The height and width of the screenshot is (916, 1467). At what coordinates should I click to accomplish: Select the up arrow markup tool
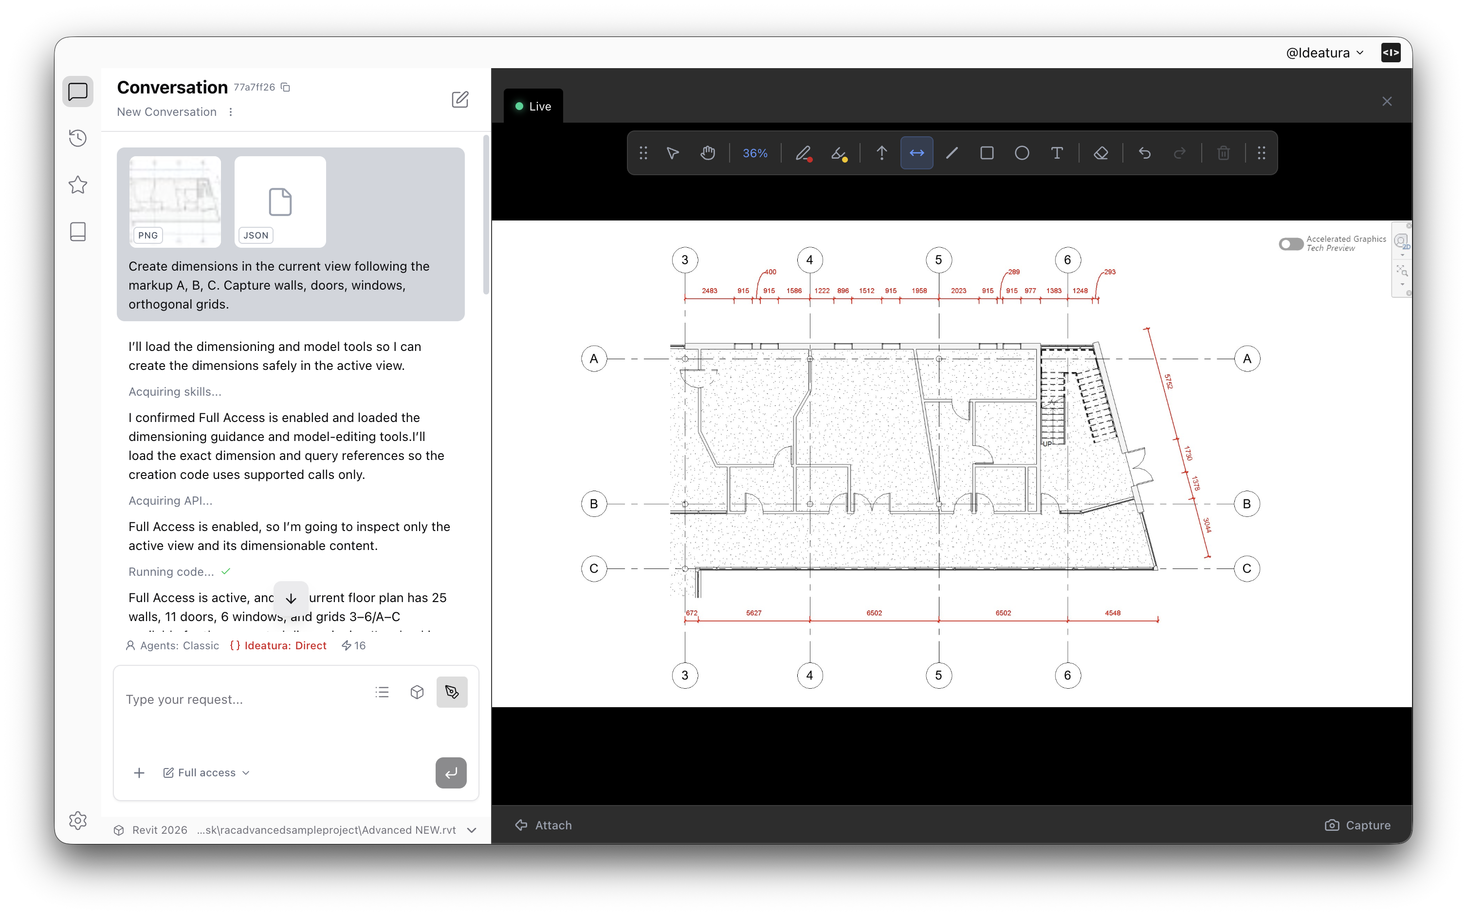pyautogui.click(x=882, y=153)
